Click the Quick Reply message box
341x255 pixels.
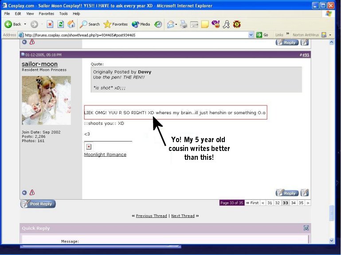tap(165, 239)
